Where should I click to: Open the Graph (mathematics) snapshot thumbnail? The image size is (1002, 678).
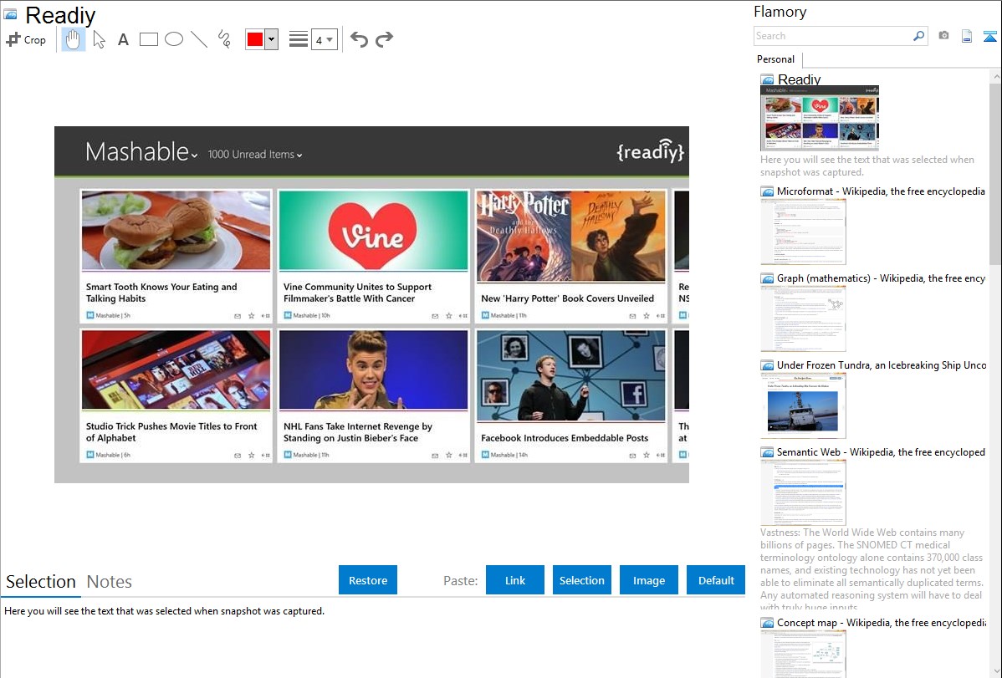click(803, 319)
